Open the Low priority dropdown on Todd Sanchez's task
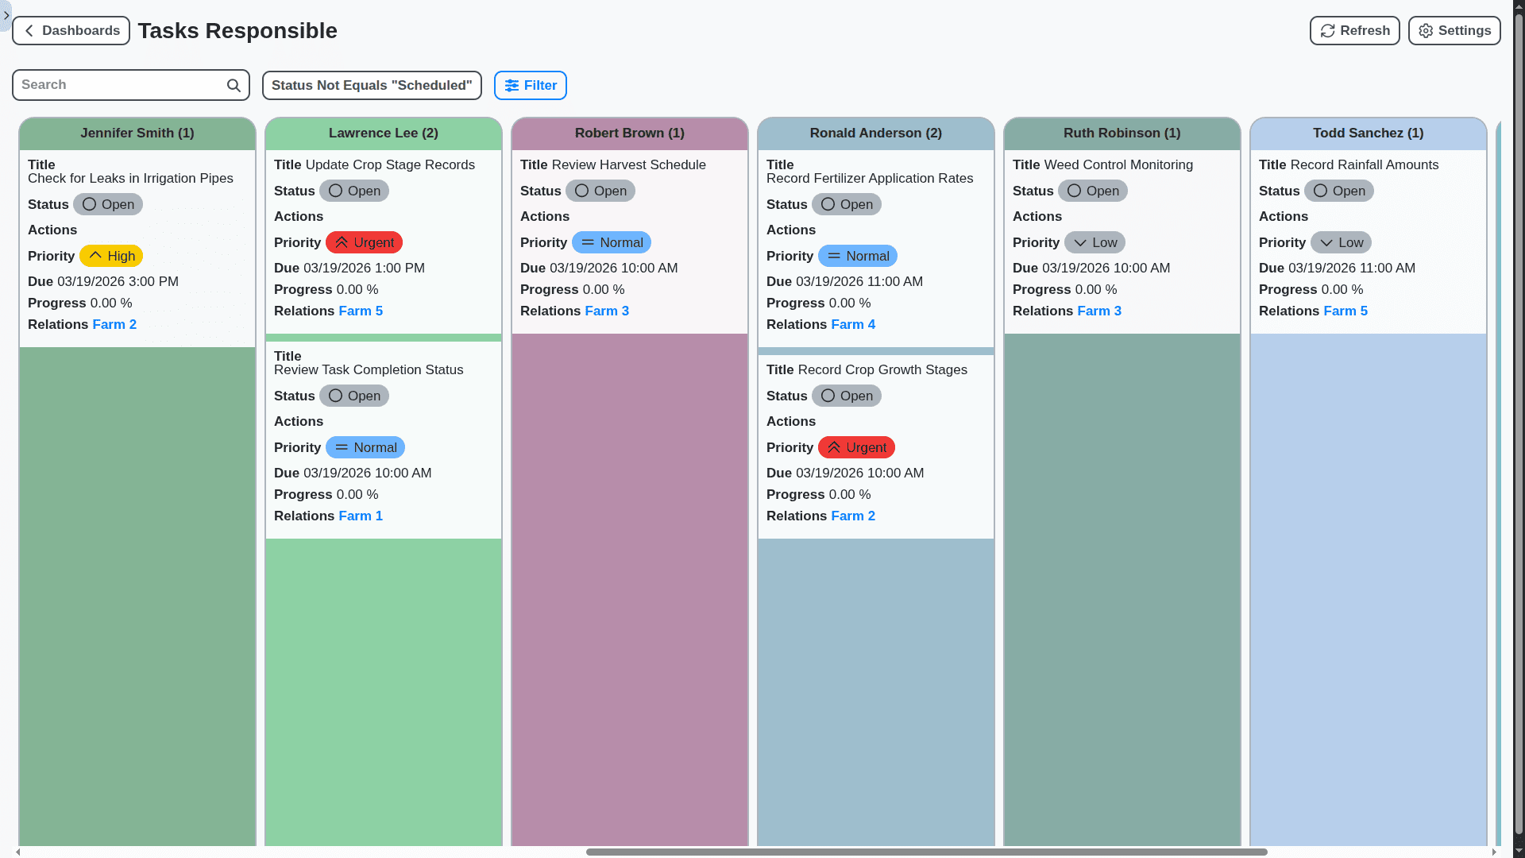Viewport: 1525px width, 858px height. click(1341, 242)
